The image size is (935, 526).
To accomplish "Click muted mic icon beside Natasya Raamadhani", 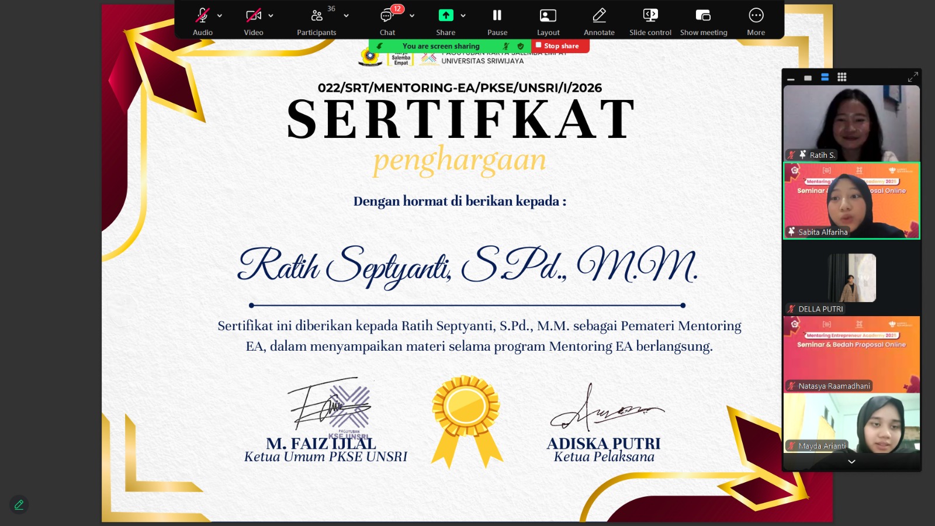I will click(x=791, y=386).
